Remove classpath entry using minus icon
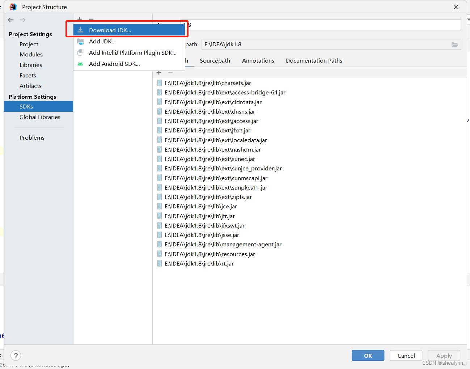Screen dimensions: 470x369 [170, 72]
